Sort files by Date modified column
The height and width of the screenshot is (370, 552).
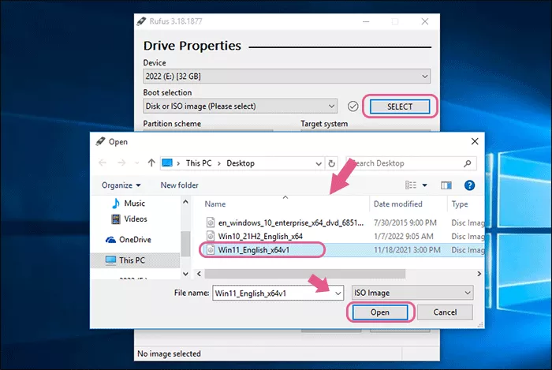click(397, 204)
